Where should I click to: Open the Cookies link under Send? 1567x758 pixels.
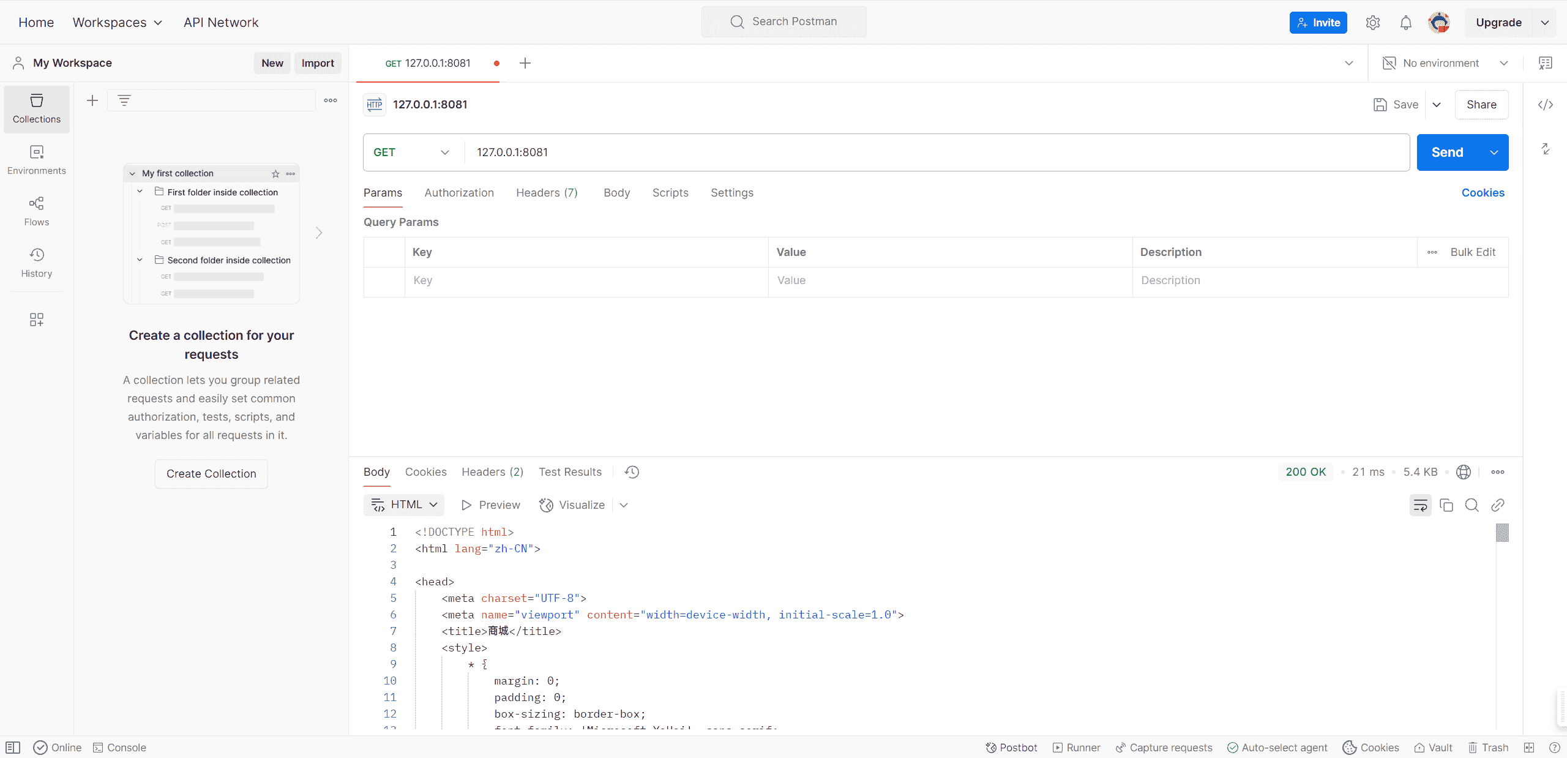tap(1483, 193)
